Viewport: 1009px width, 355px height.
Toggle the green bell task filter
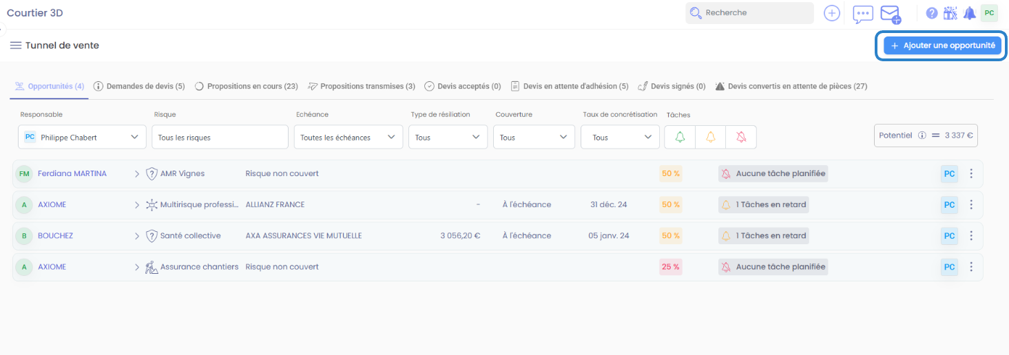(x=680, y=137)
